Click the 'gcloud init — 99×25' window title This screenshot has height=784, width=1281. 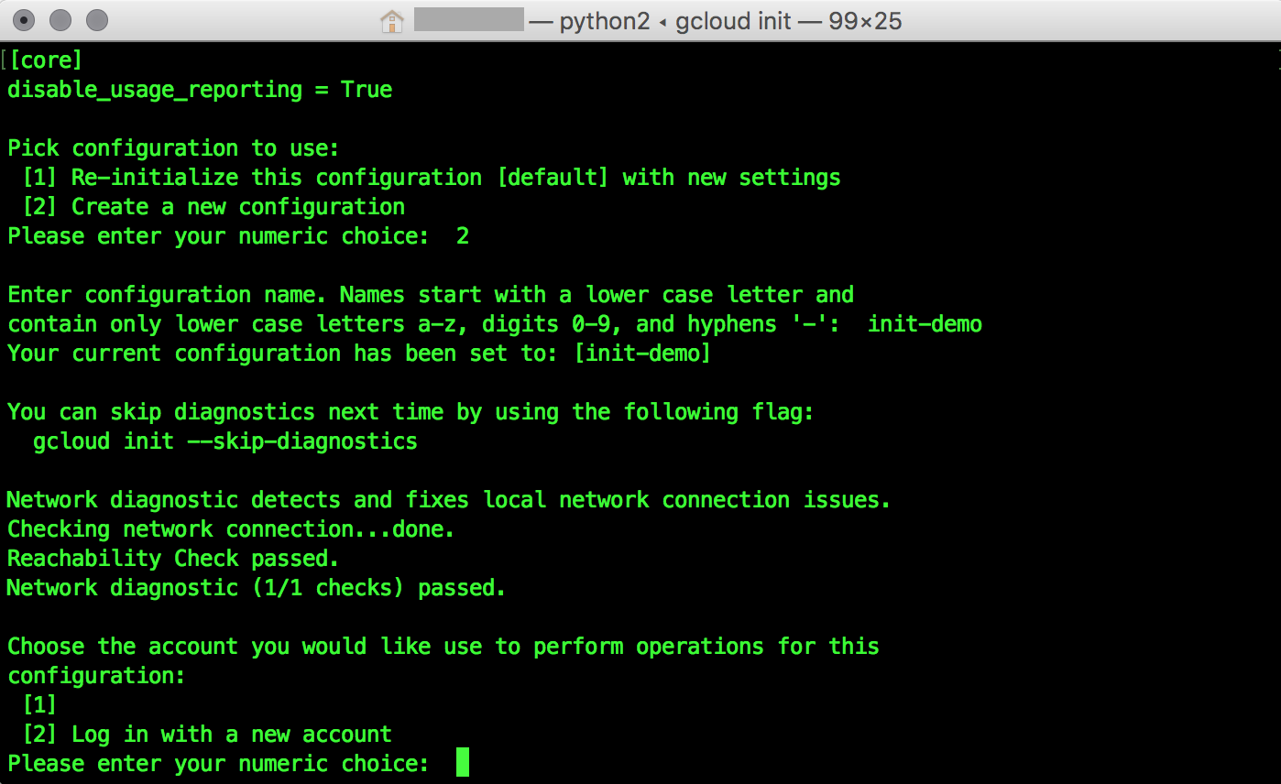coord(789,20)
